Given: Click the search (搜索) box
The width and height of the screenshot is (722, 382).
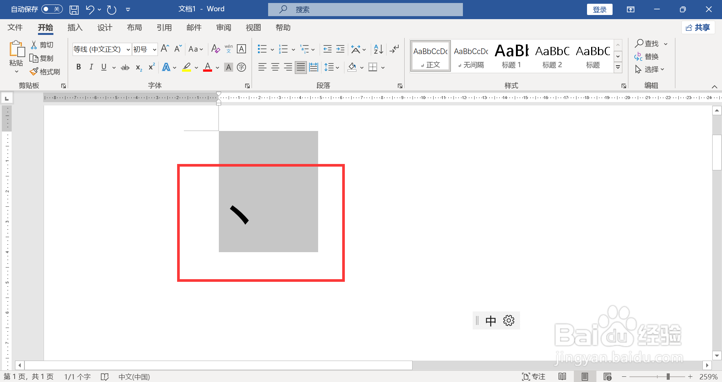Looking at the screenshot, I should 366,9.
